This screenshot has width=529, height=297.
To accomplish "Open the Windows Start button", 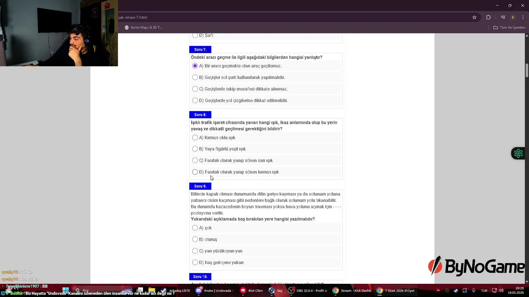I will (x=65, y=290).
